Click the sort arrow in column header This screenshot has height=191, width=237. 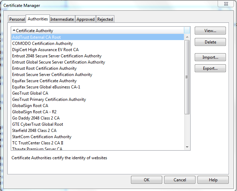click(14, 30)
